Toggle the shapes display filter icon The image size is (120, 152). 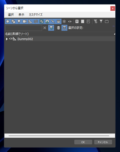tap(13, 21)
